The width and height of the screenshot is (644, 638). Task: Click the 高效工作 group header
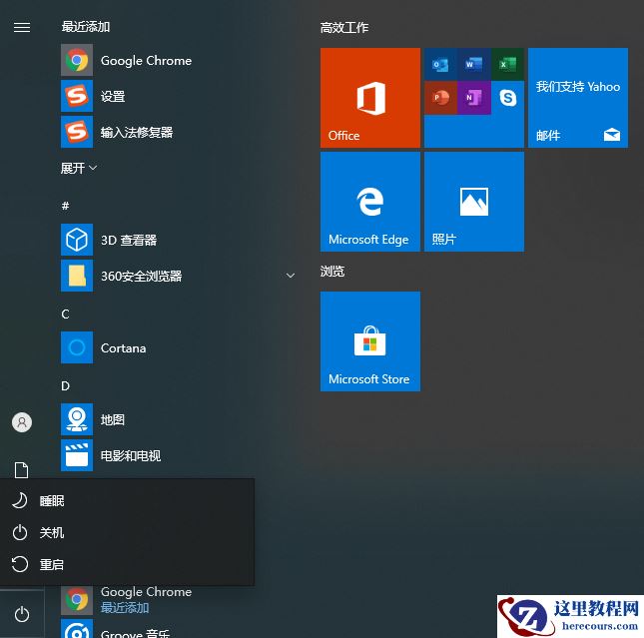click(x=344, y=28)
